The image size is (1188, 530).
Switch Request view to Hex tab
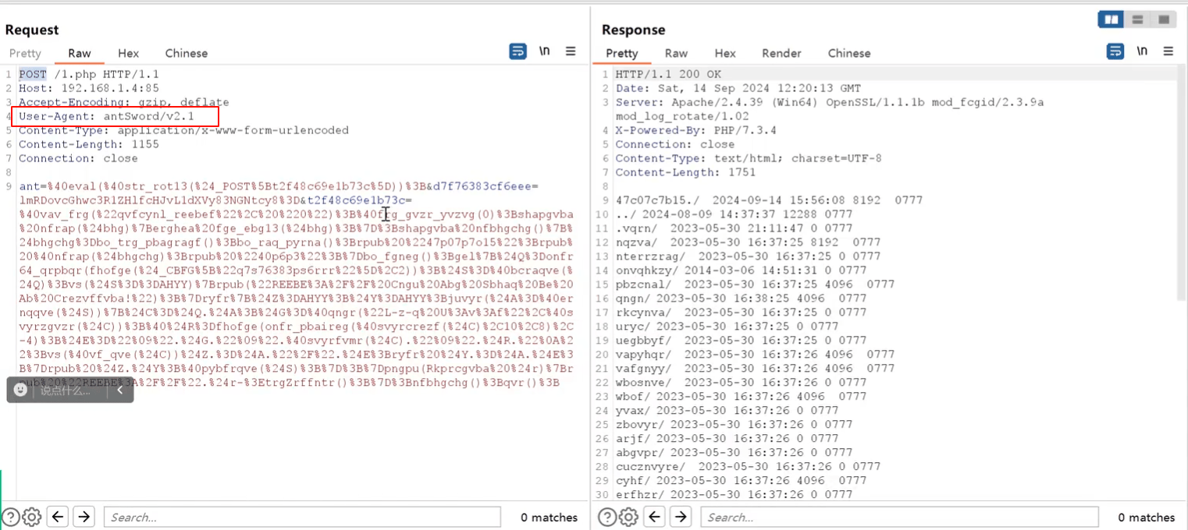(129, 53)
